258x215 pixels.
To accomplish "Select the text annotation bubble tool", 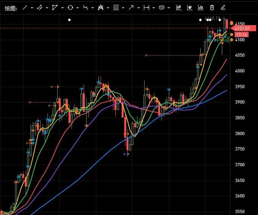I will click(x=162, y=8).
